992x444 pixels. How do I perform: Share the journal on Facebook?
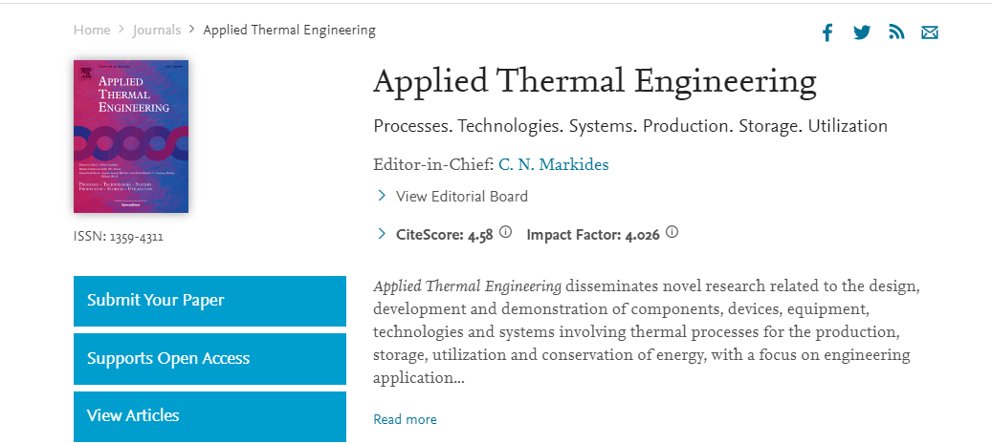pos(827,32)
